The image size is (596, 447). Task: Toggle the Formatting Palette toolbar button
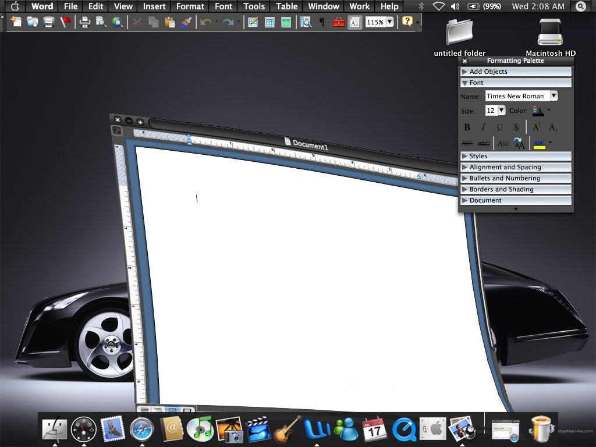(x=354, y=22)
